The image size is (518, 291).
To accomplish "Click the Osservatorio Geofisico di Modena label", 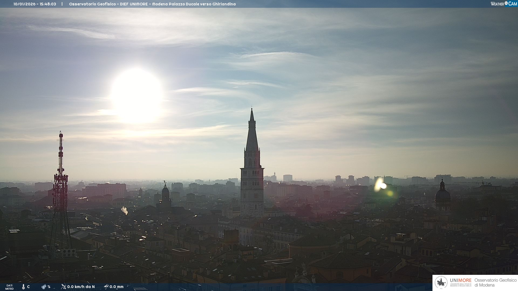I will coord(495,282).
